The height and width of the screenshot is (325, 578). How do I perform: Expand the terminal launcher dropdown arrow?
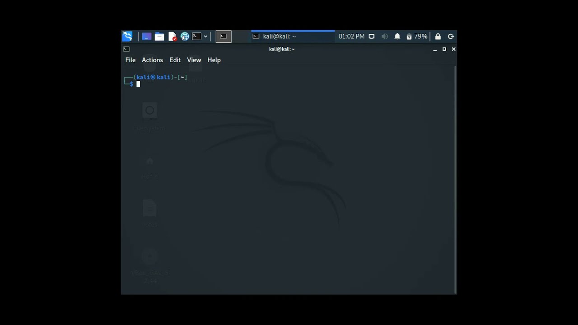click(206, 37)
